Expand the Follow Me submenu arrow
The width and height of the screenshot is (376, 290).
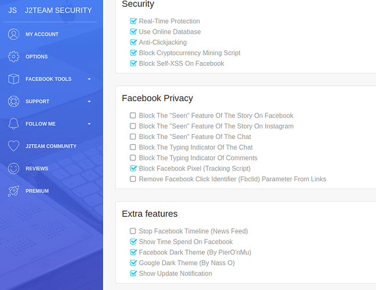pyautogui.click(x=89, y=124)
